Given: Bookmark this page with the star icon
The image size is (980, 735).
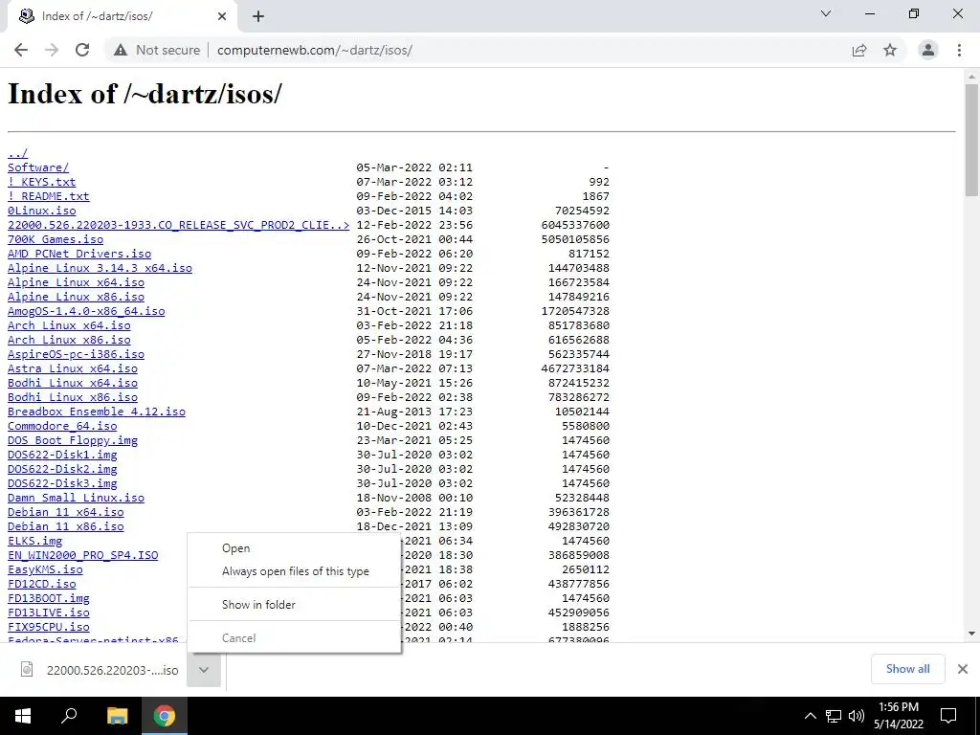Looking at the screenshot, I should pyautogui.click(x=890, y=50).
